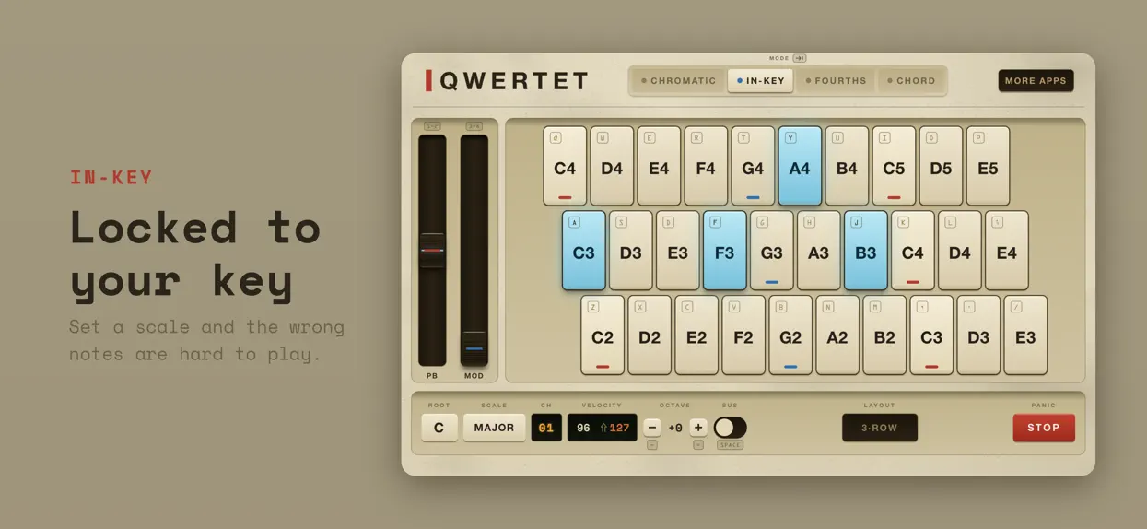
Task: Toggle the SUS sustain switch
Action: tap(731, 428)
